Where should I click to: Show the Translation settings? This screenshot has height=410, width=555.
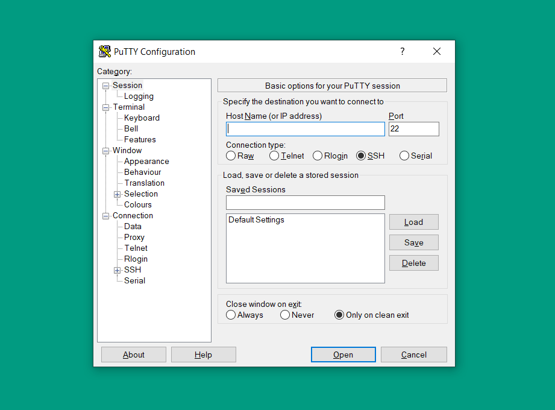pyautogui.click(x=145, y=183)
